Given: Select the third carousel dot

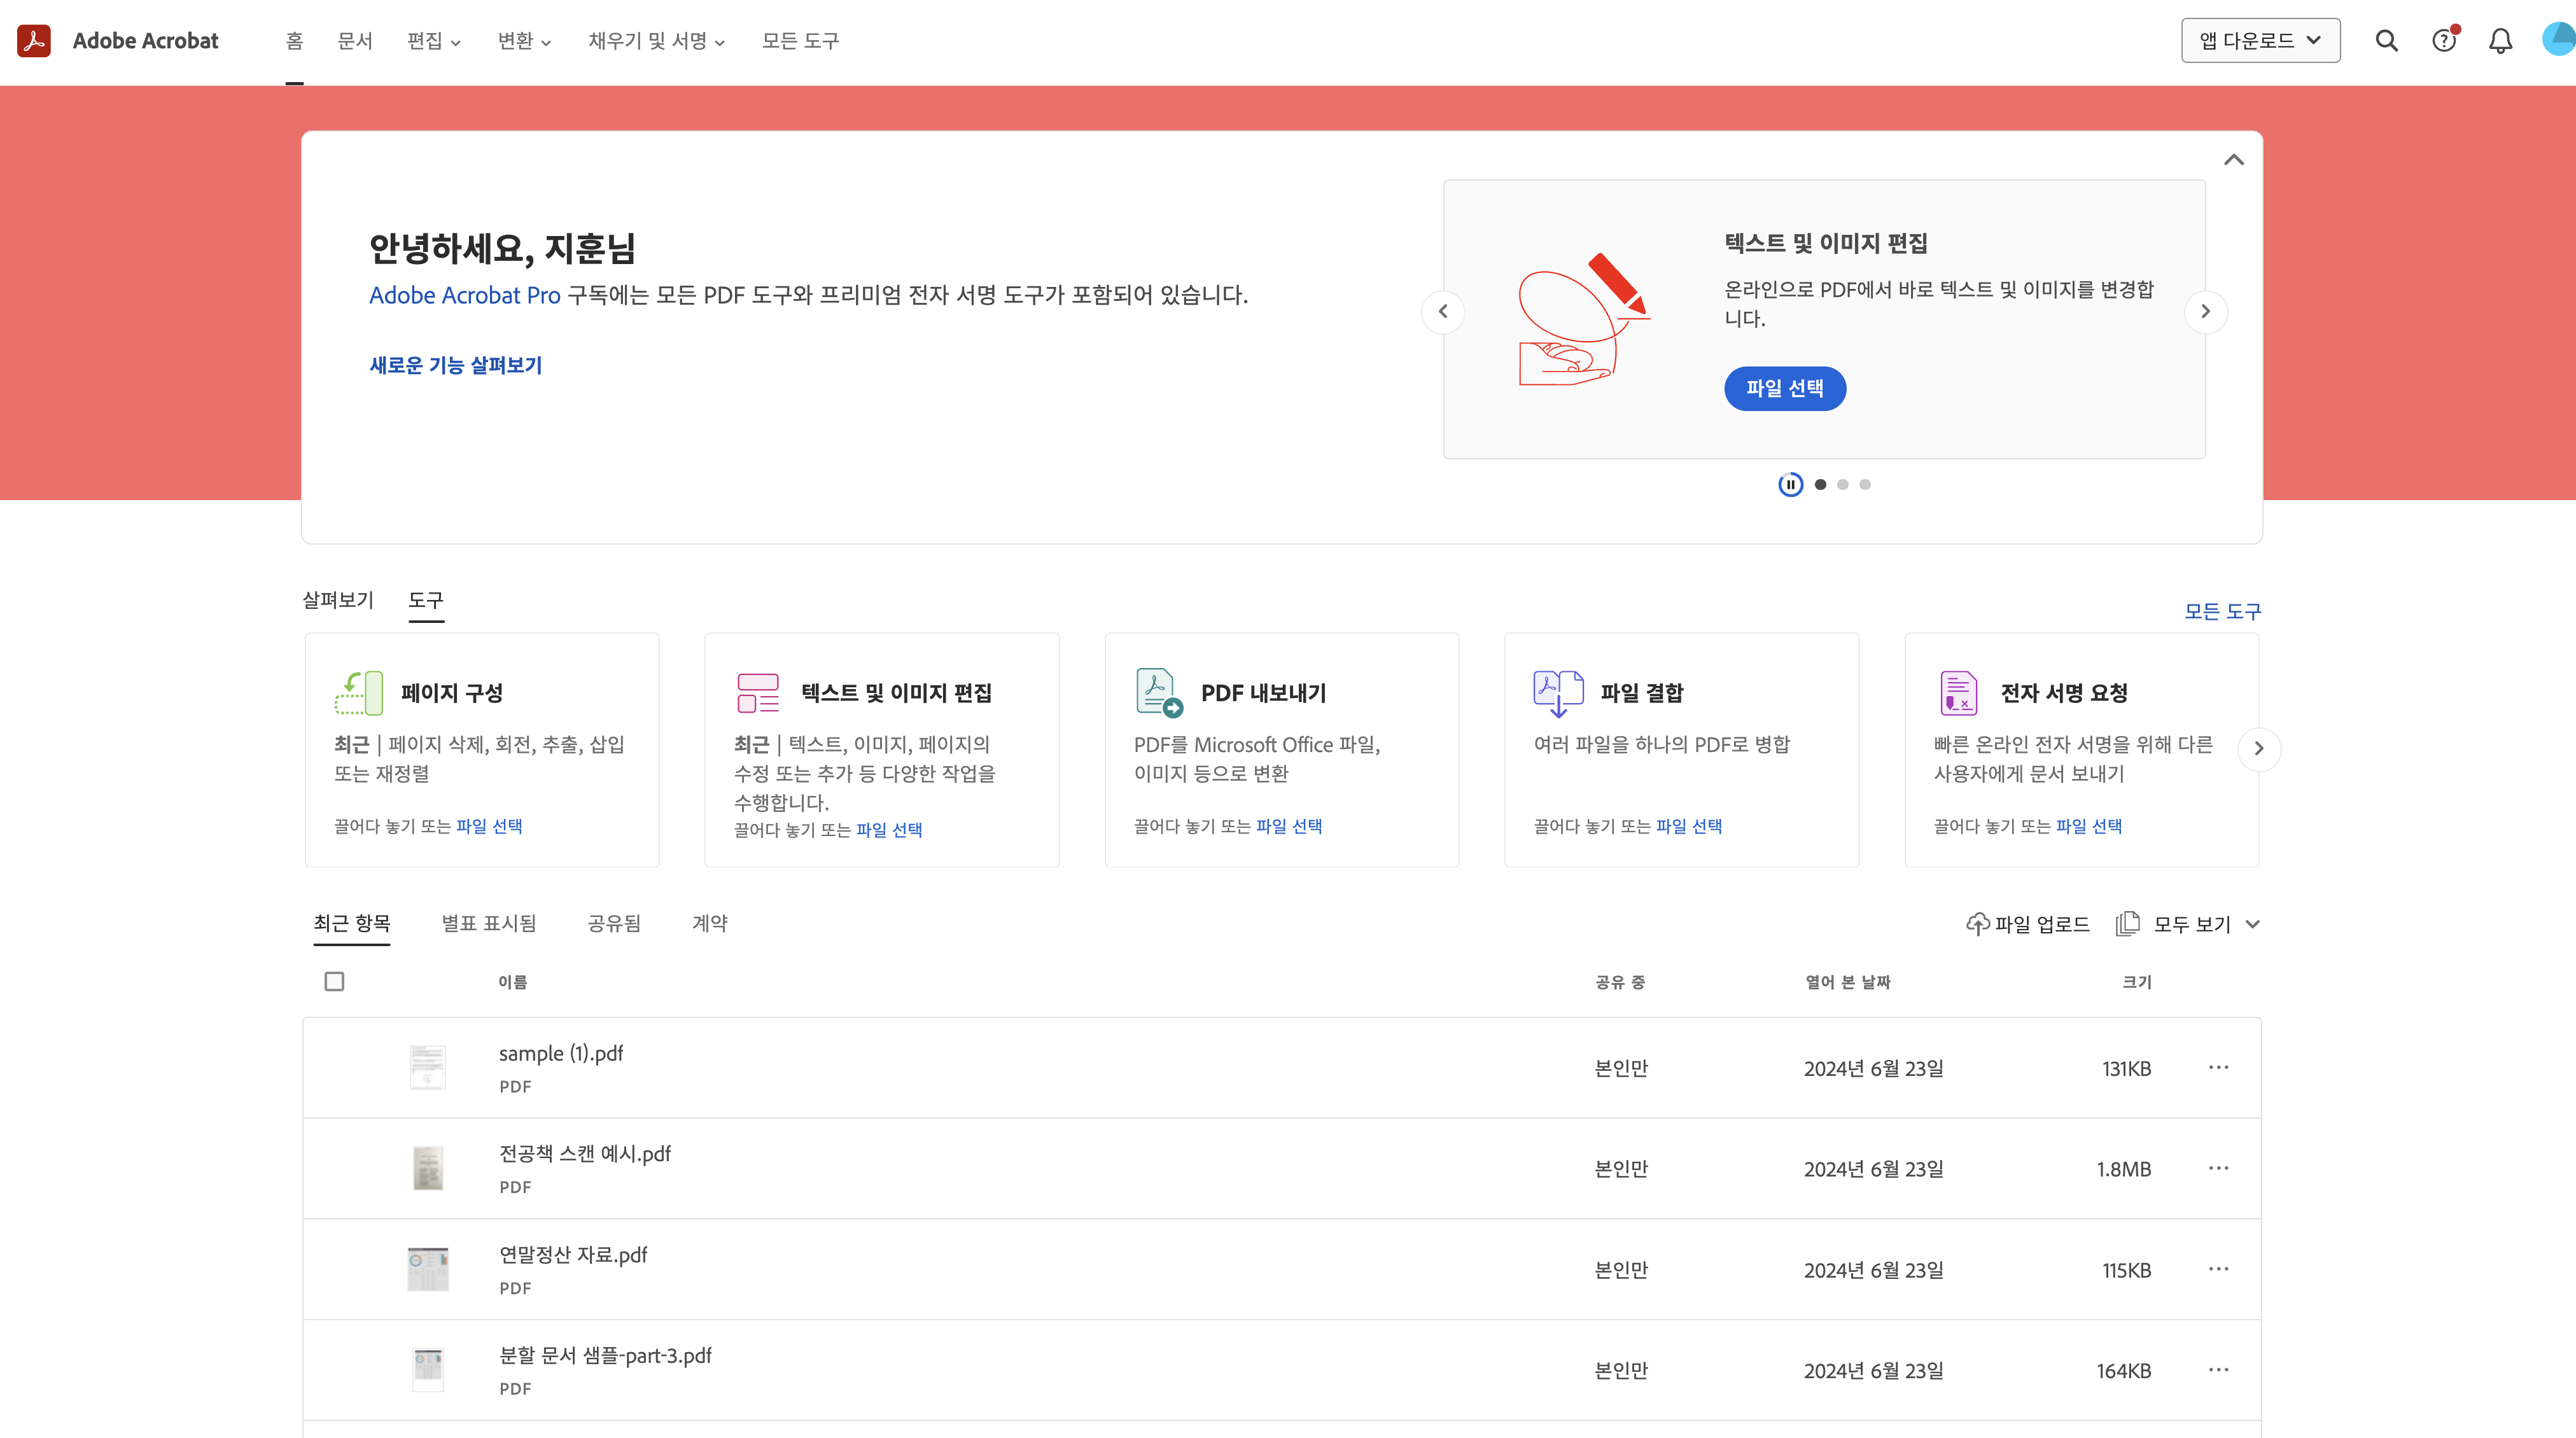Looking at the screenshot, I should pos(1865,485).
